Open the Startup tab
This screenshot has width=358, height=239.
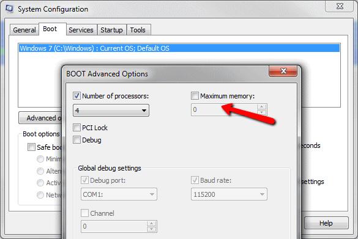click(x=111, y=30)
